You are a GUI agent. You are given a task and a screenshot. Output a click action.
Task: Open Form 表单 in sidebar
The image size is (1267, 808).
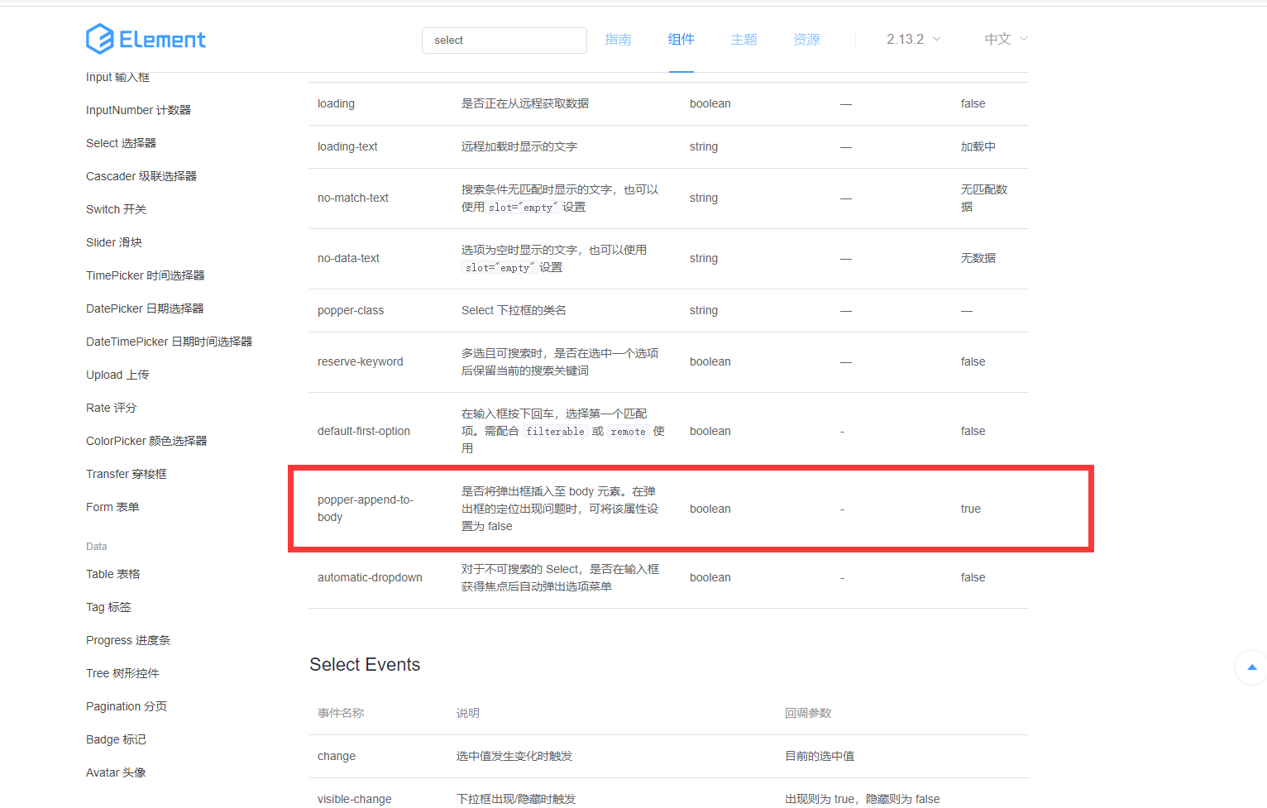(x=112, y=507)
